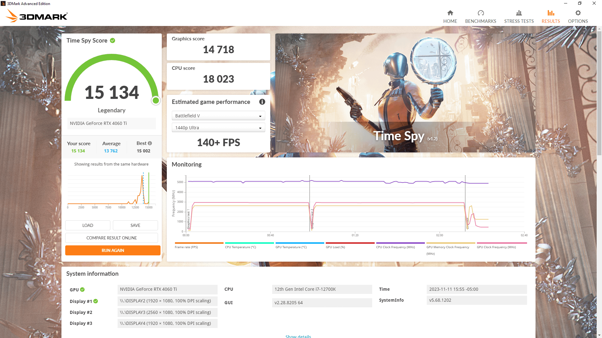The image size is (602, 338).
Task: Click the large 15 134 Time Spy score
Action: click(112, 93)
